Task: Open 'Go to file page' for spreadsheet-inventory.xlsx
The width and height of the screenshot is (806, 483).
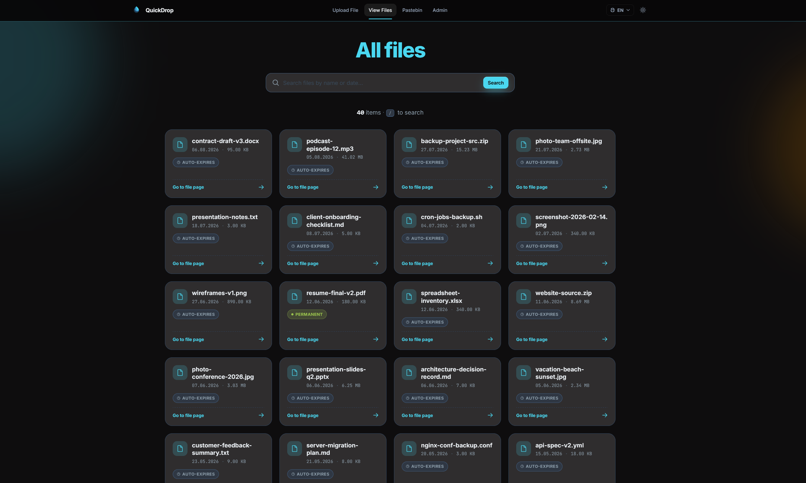Action: [417, 339]
